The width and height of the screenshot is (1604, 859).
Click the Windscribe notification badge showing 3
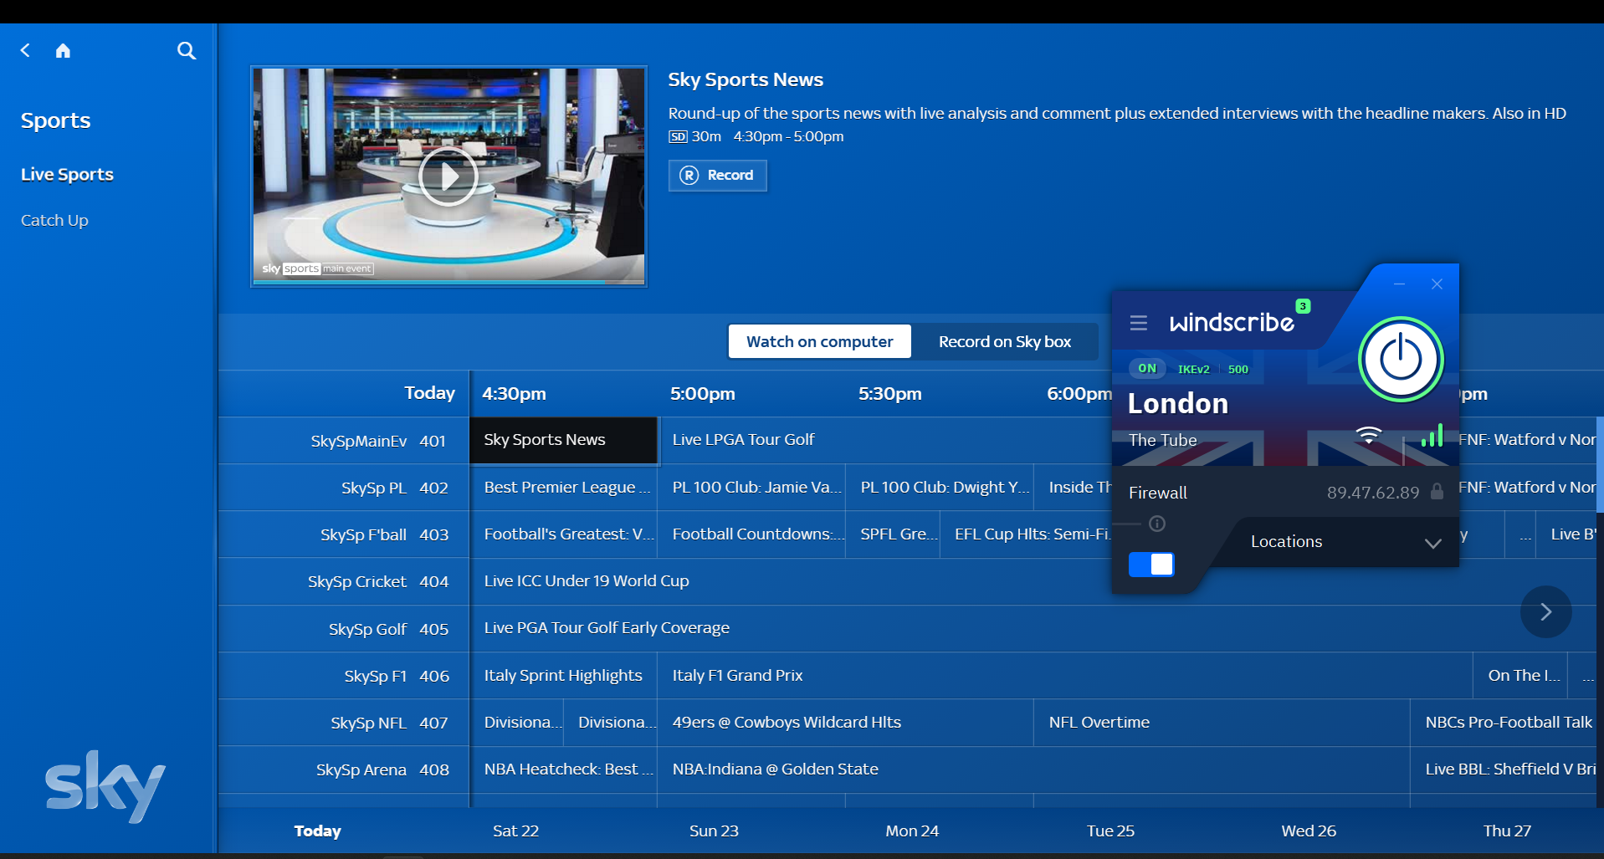tap(1303, 306)
